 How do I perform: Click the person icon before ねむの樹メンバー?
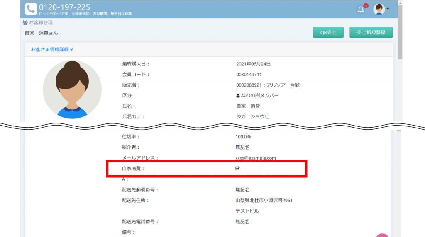click(238, 96)
